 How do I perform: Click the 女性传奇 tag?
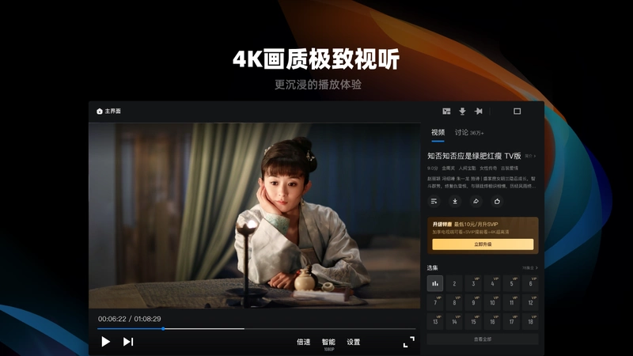click(x=488, y=168)
